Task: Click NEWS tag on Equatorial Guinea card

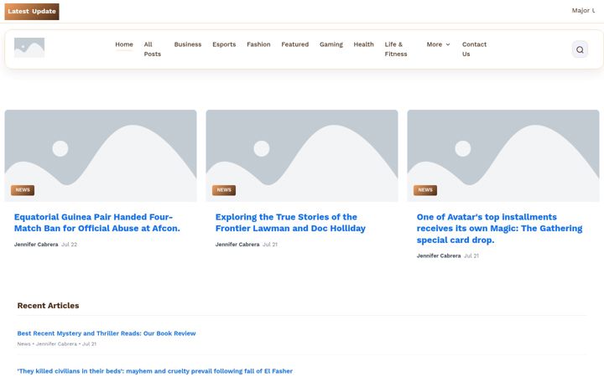Action: click(23, 190)
